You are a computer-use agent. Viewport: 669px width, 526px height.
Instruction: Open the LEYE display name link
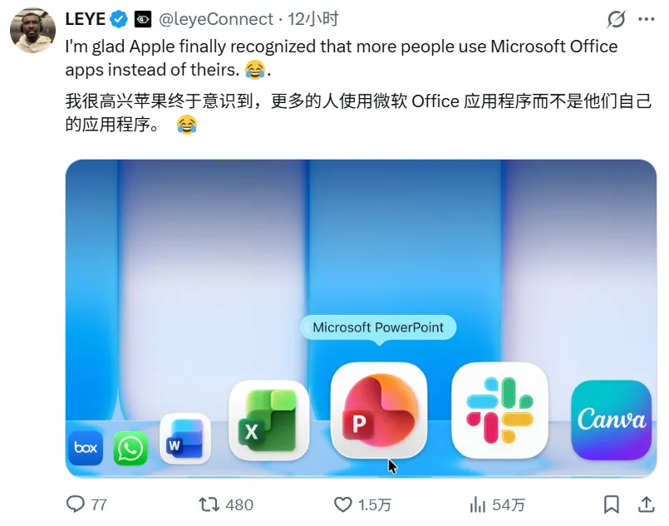tap(86, 19)
